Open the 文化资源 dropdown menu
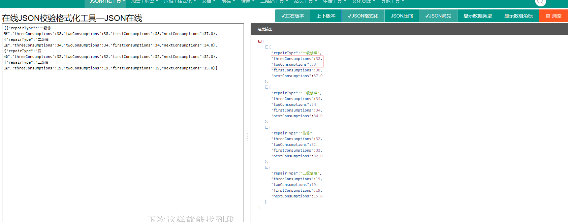The width and height of the screenshot is (568, 222). (x=363, y=2)
